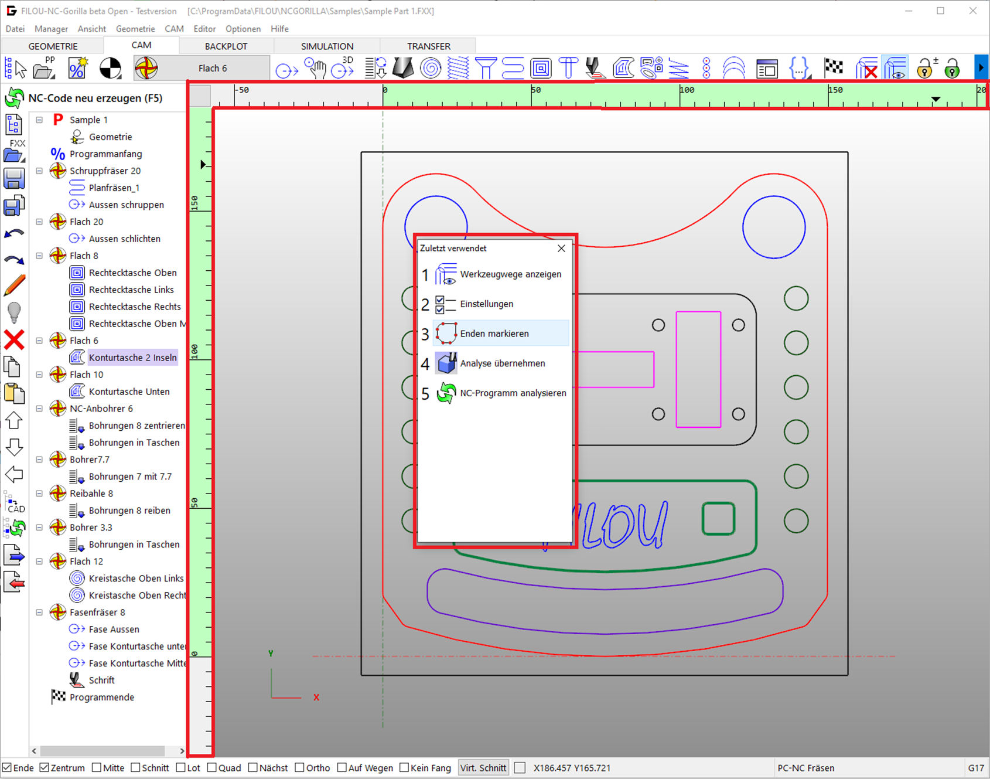This screenshot has height=779, width=990.
Task: Click the red X delete icon in sidebar
Action: 14,339
